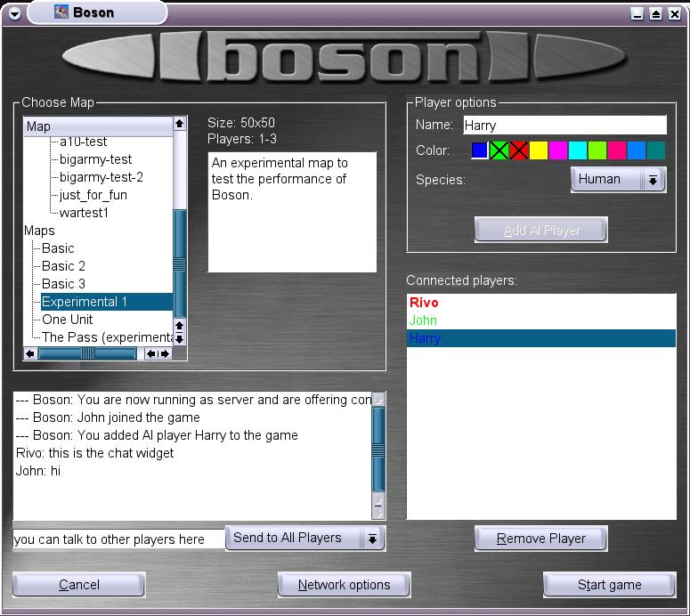Screen dimensions: 690x616
Task: Click the Add AI Player button
Action: coord(540,230)
